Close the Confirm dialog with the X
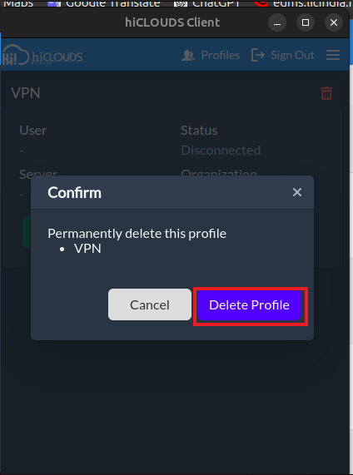This screenshot has width=353, height=475. [297, 192]
